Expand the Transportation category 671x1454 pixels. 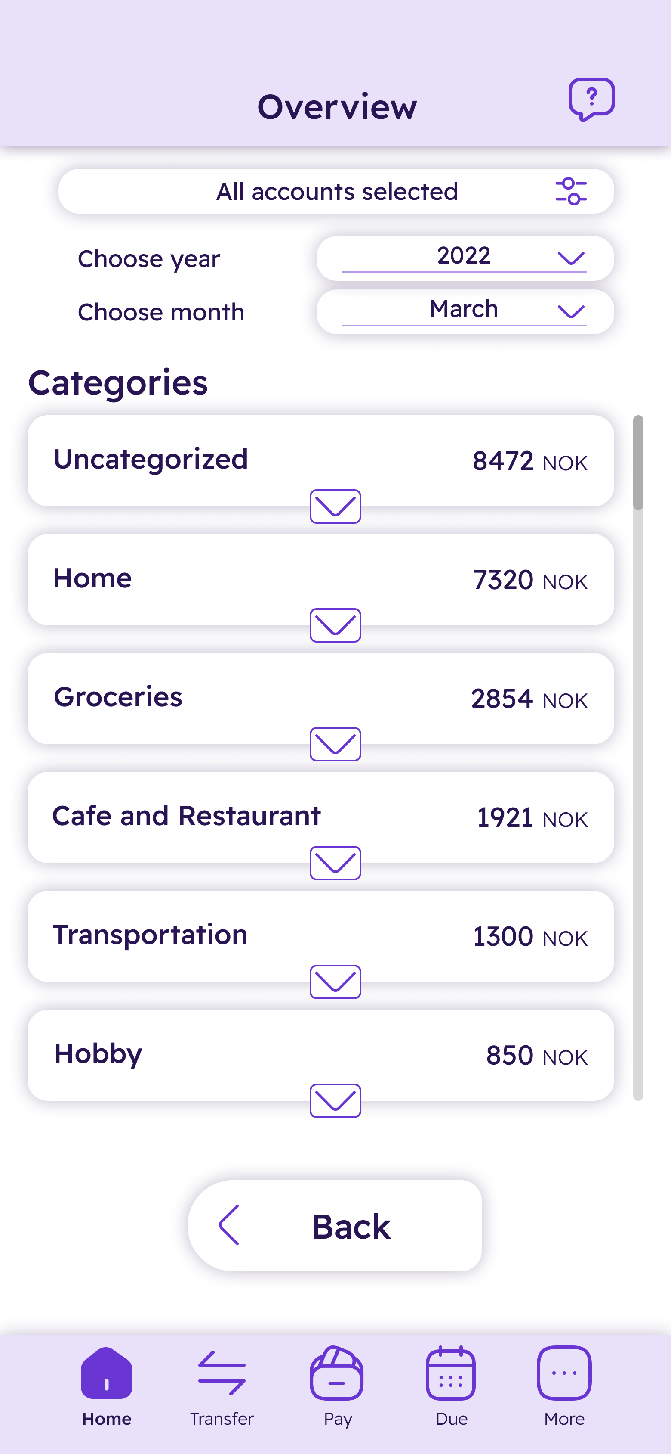click(x=335, y=982)
